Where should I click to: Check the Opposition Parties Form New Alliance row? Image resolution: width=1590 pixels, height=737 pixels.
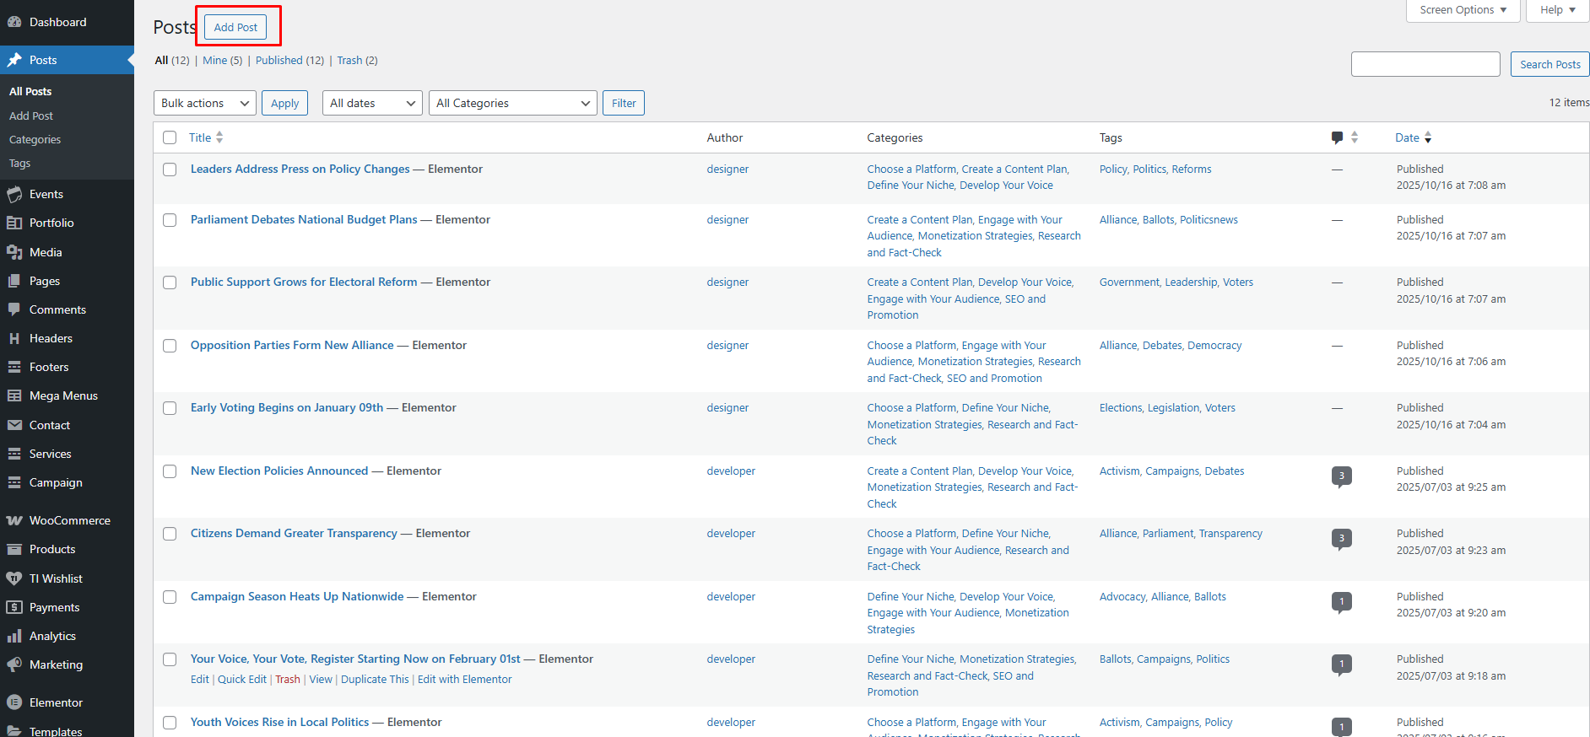(x=170, y=346)
